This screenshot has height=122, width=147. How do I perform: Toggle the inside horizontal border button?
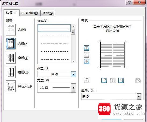(87, 55)
